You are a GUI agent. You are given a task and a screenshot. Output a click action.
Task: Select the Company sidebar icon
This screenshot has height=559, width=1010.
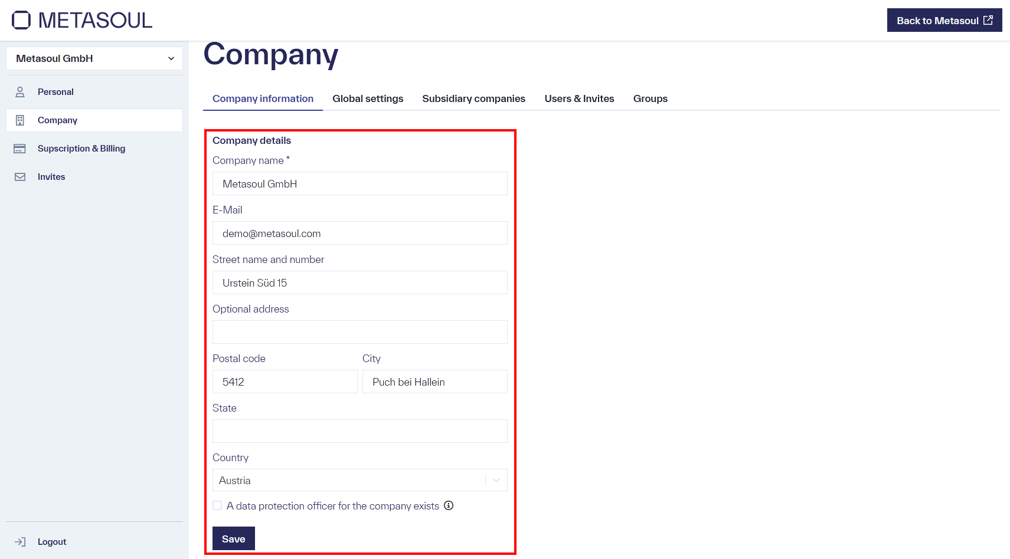pyautogui.click(x=21, y=120)
